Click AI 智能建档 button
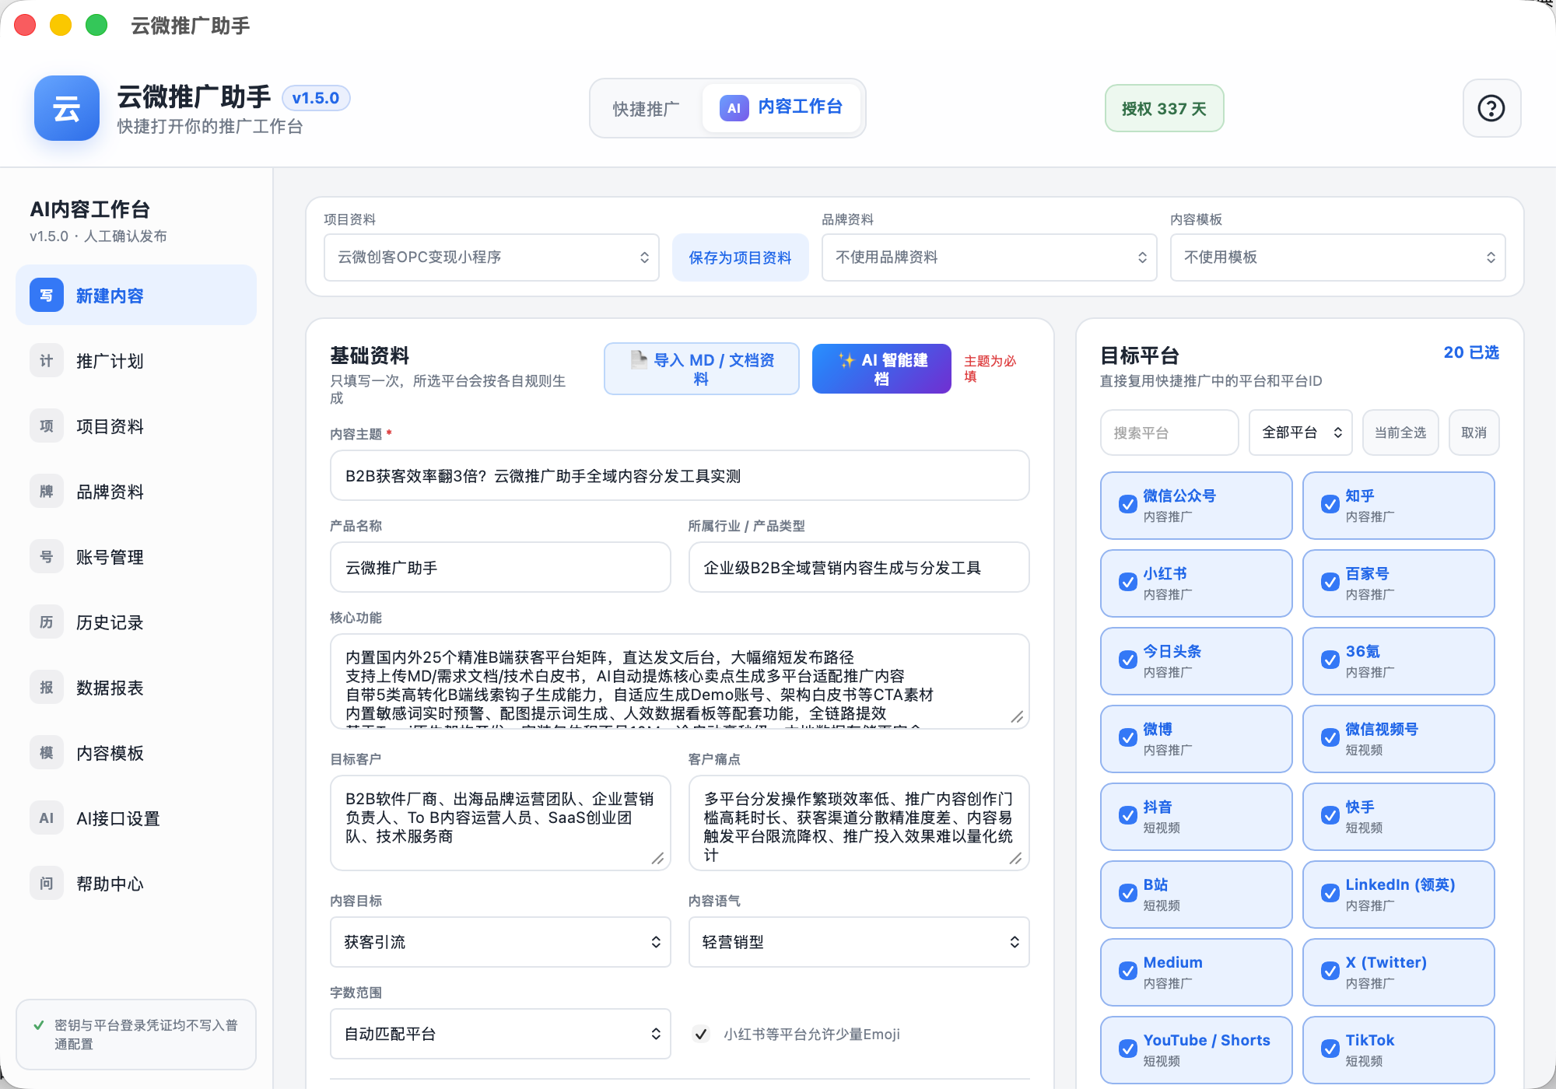 click(881, 369)
